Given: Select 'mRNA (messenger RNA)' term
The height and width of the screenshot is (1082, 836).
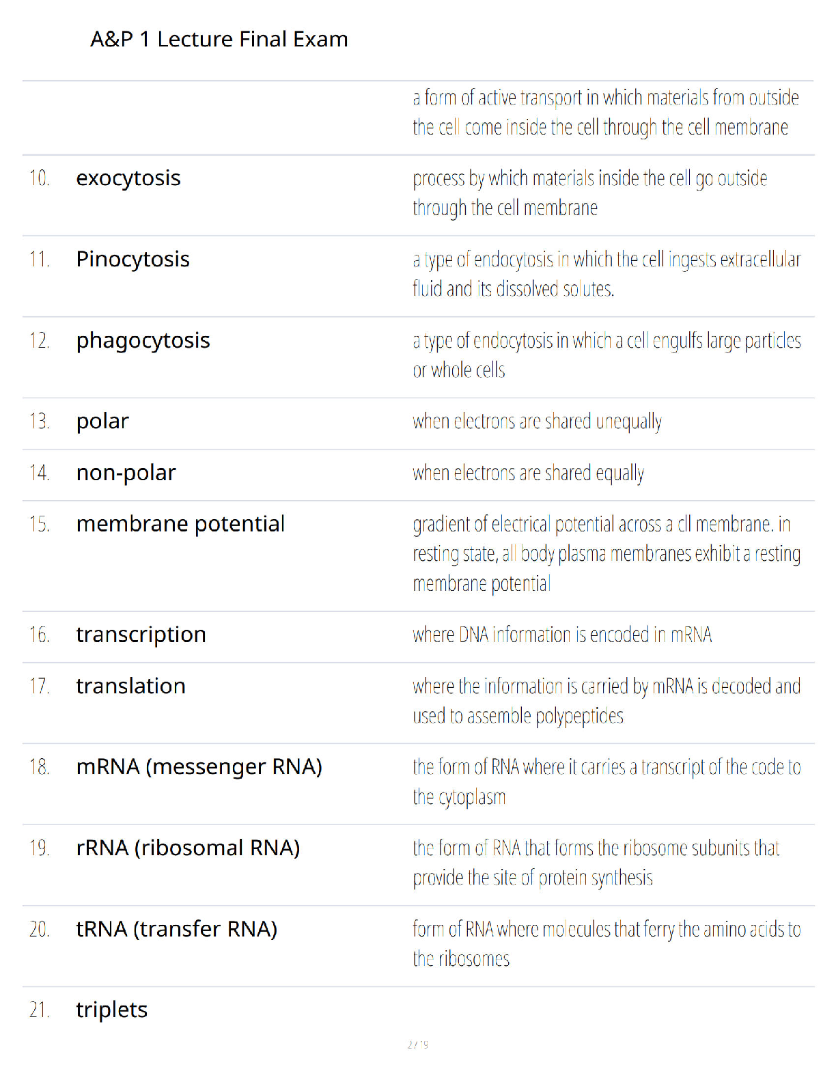Looking at the screenshot, I should pyautogui.click(x=199, y=767).
